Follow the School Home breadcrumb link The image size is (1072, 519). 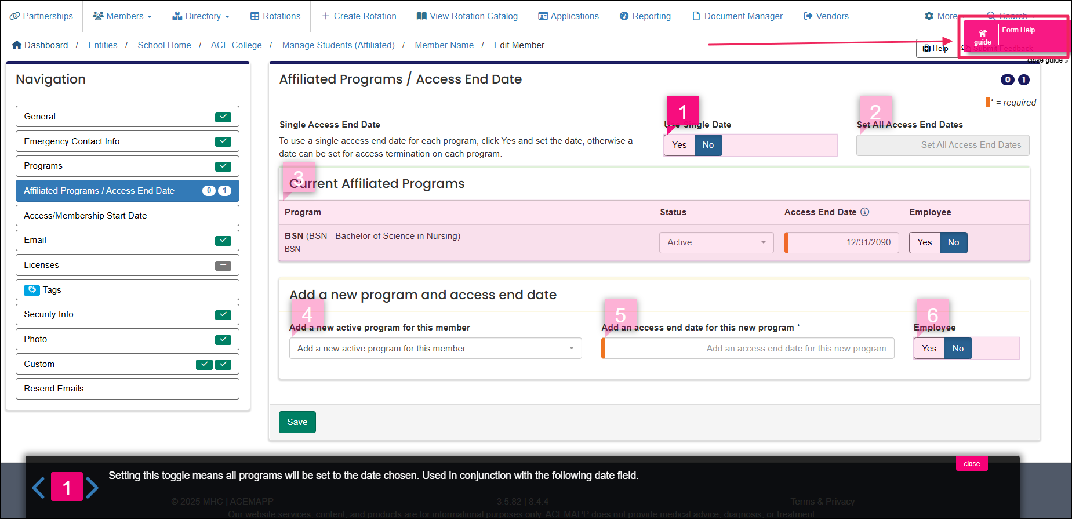164,45
